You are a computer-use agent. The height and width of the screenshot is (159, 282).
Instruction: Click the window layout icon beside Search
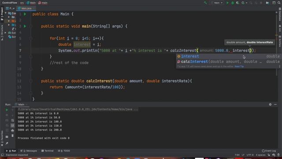(x=274, y=3)
